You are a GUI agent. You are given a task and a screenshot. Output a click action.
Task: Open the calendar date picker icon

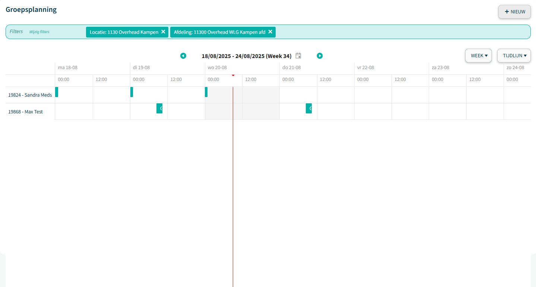coord(298,56)
